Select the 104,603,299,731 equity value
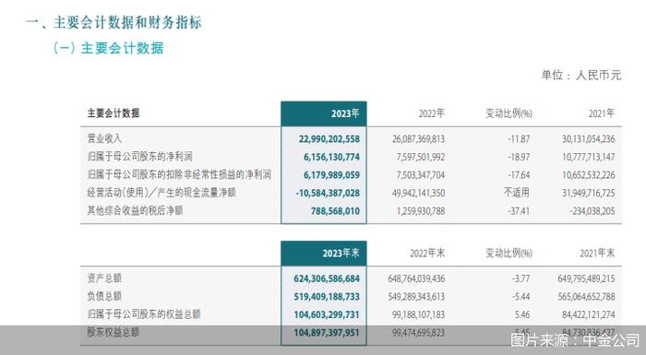This screenshot has height=355, width=646. [x=327, y=314]
